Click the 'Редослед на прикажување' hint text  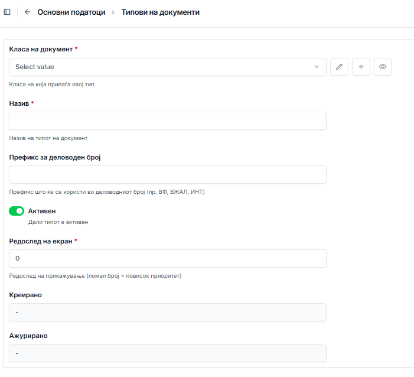[x=95, y=276]
